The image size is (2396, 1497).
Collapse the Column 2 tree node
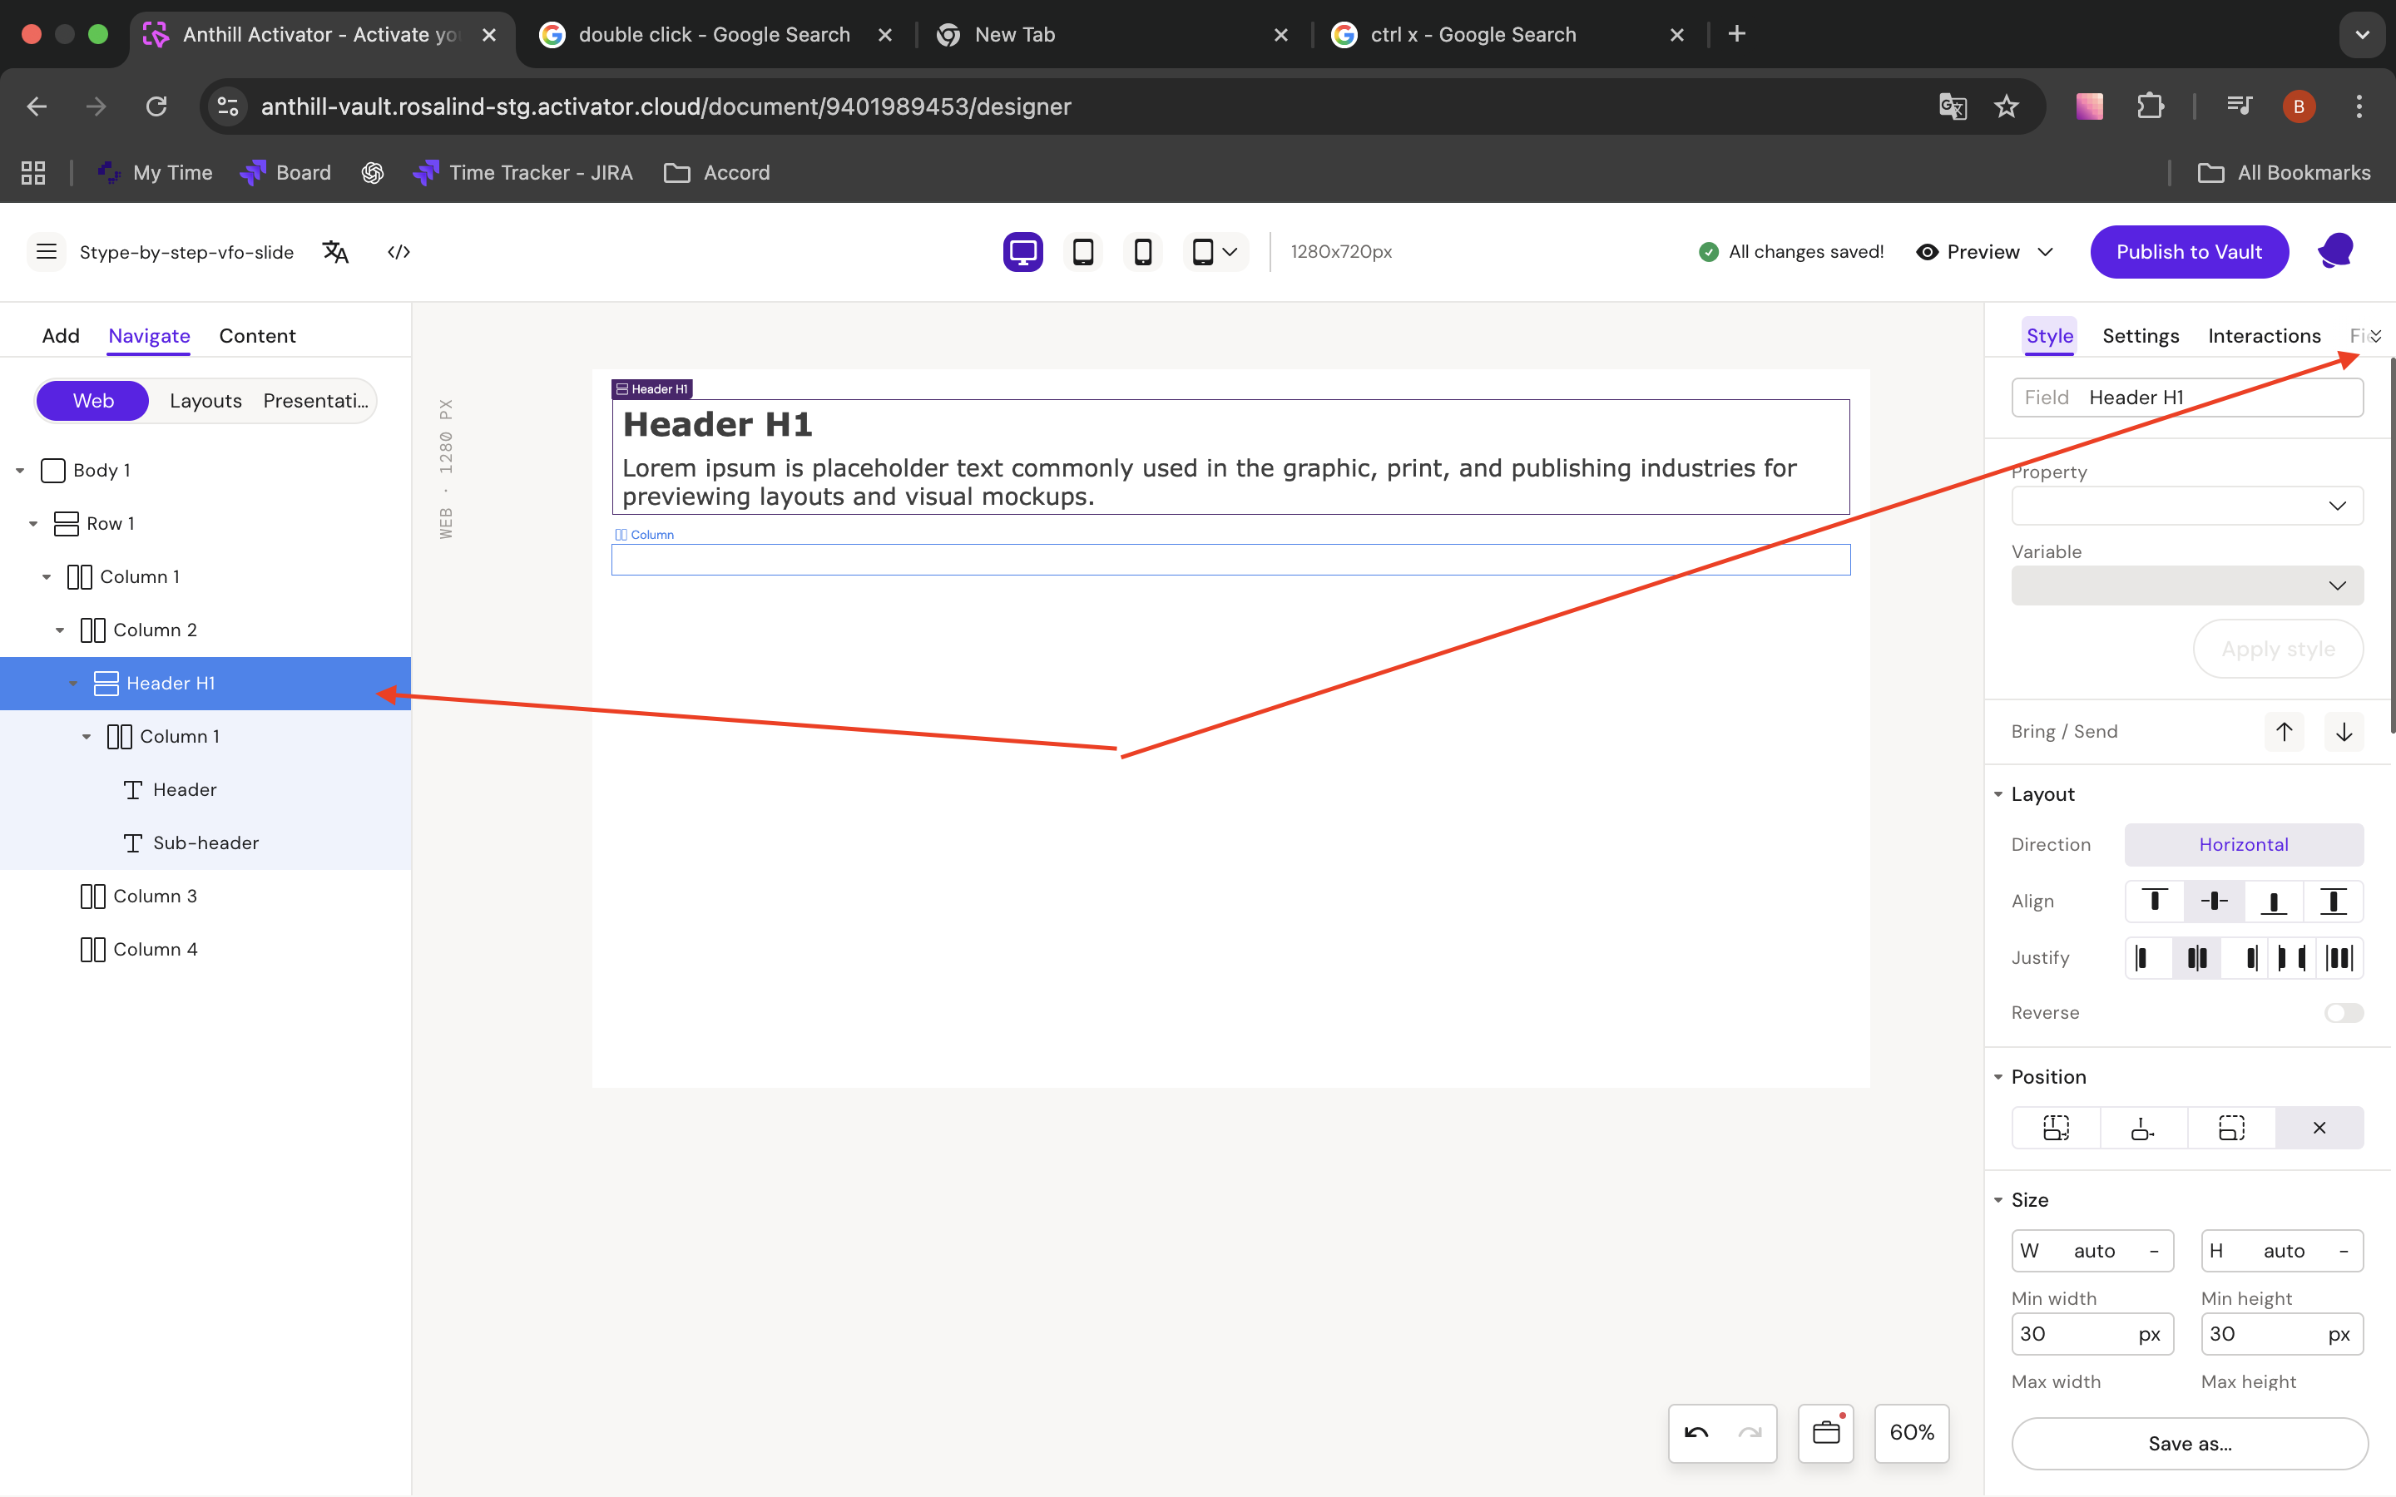pos(59,630)
